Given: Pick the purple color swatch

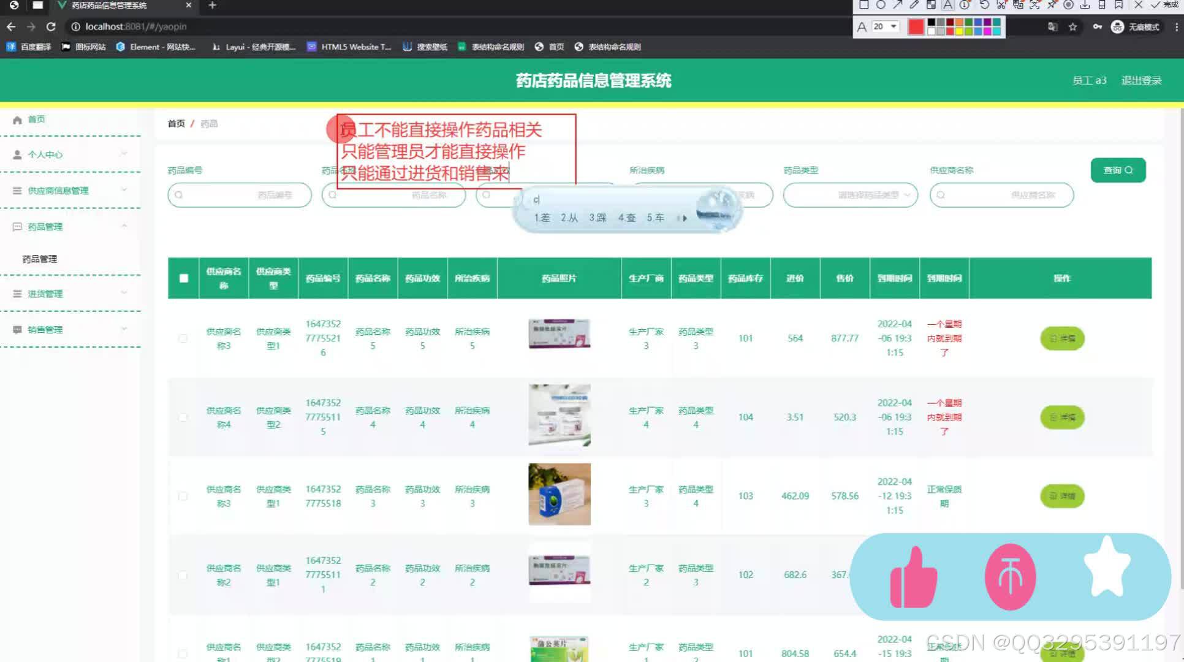Looking at the screenshot, I should tap(987, 22).
